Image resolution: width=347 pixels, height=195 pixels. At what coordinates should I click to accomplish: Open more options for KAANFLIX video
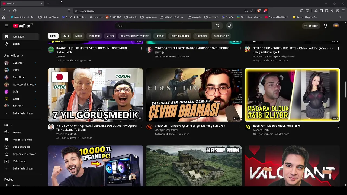pyautogui.click(x=142, y=48)
